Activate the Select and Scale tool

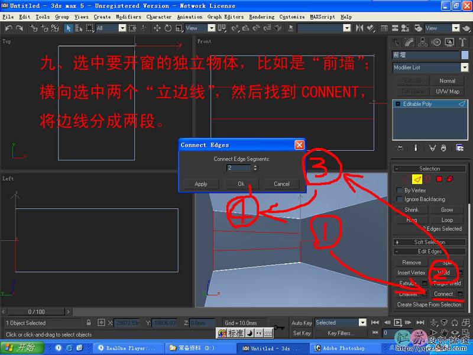[x=179, y=28]
